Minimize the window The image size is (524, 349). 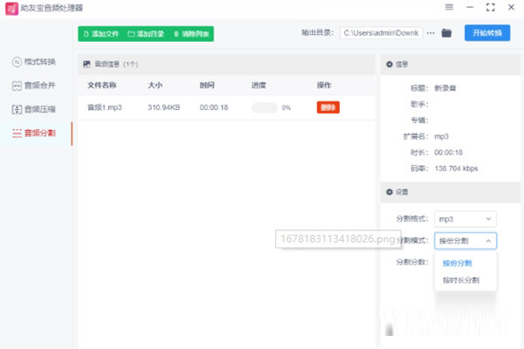pos(470,7)
